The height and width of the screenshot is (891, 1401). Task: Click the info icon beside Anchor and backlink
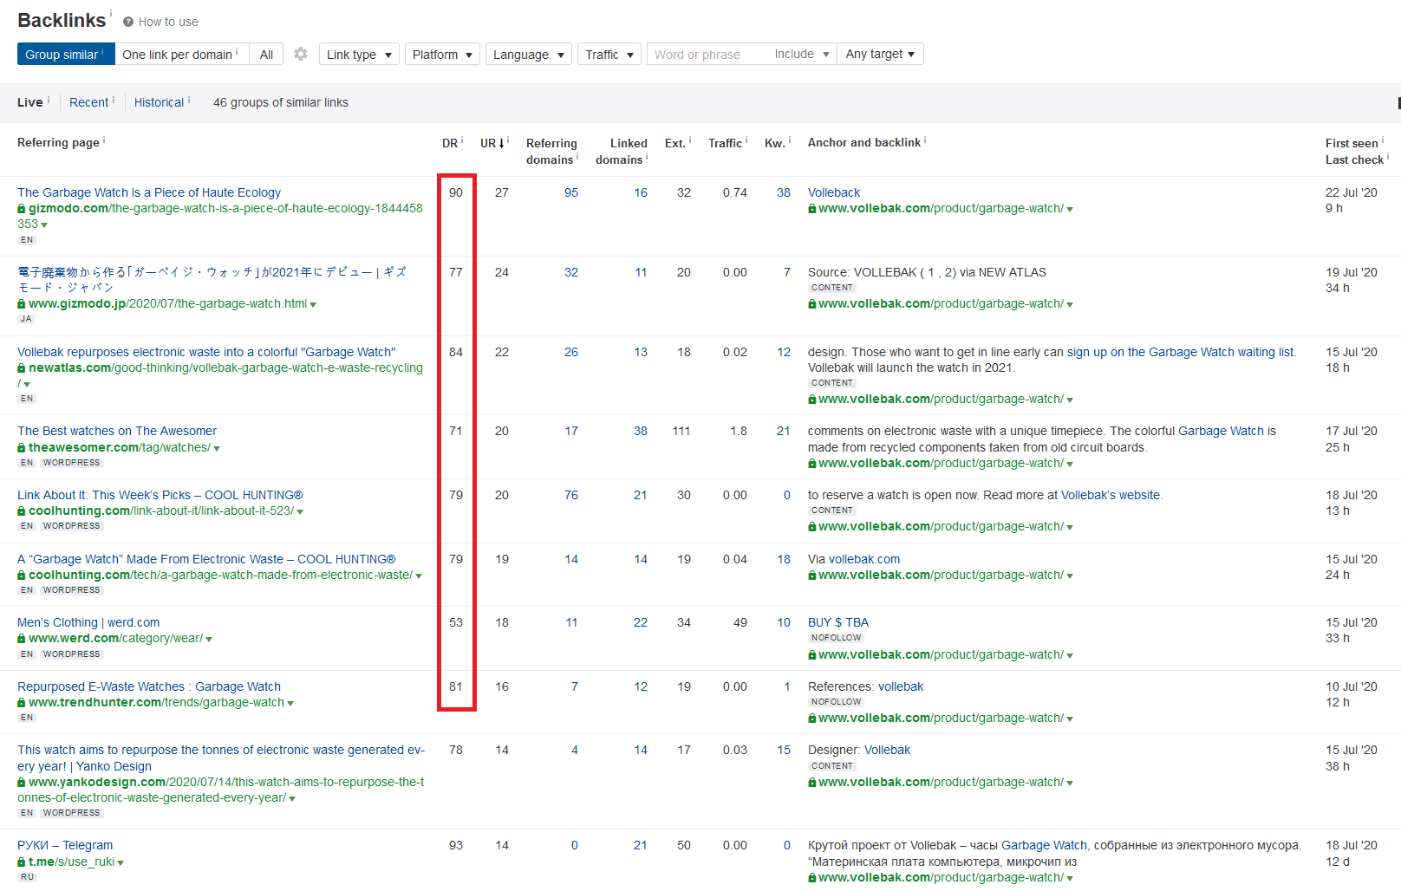925,140
